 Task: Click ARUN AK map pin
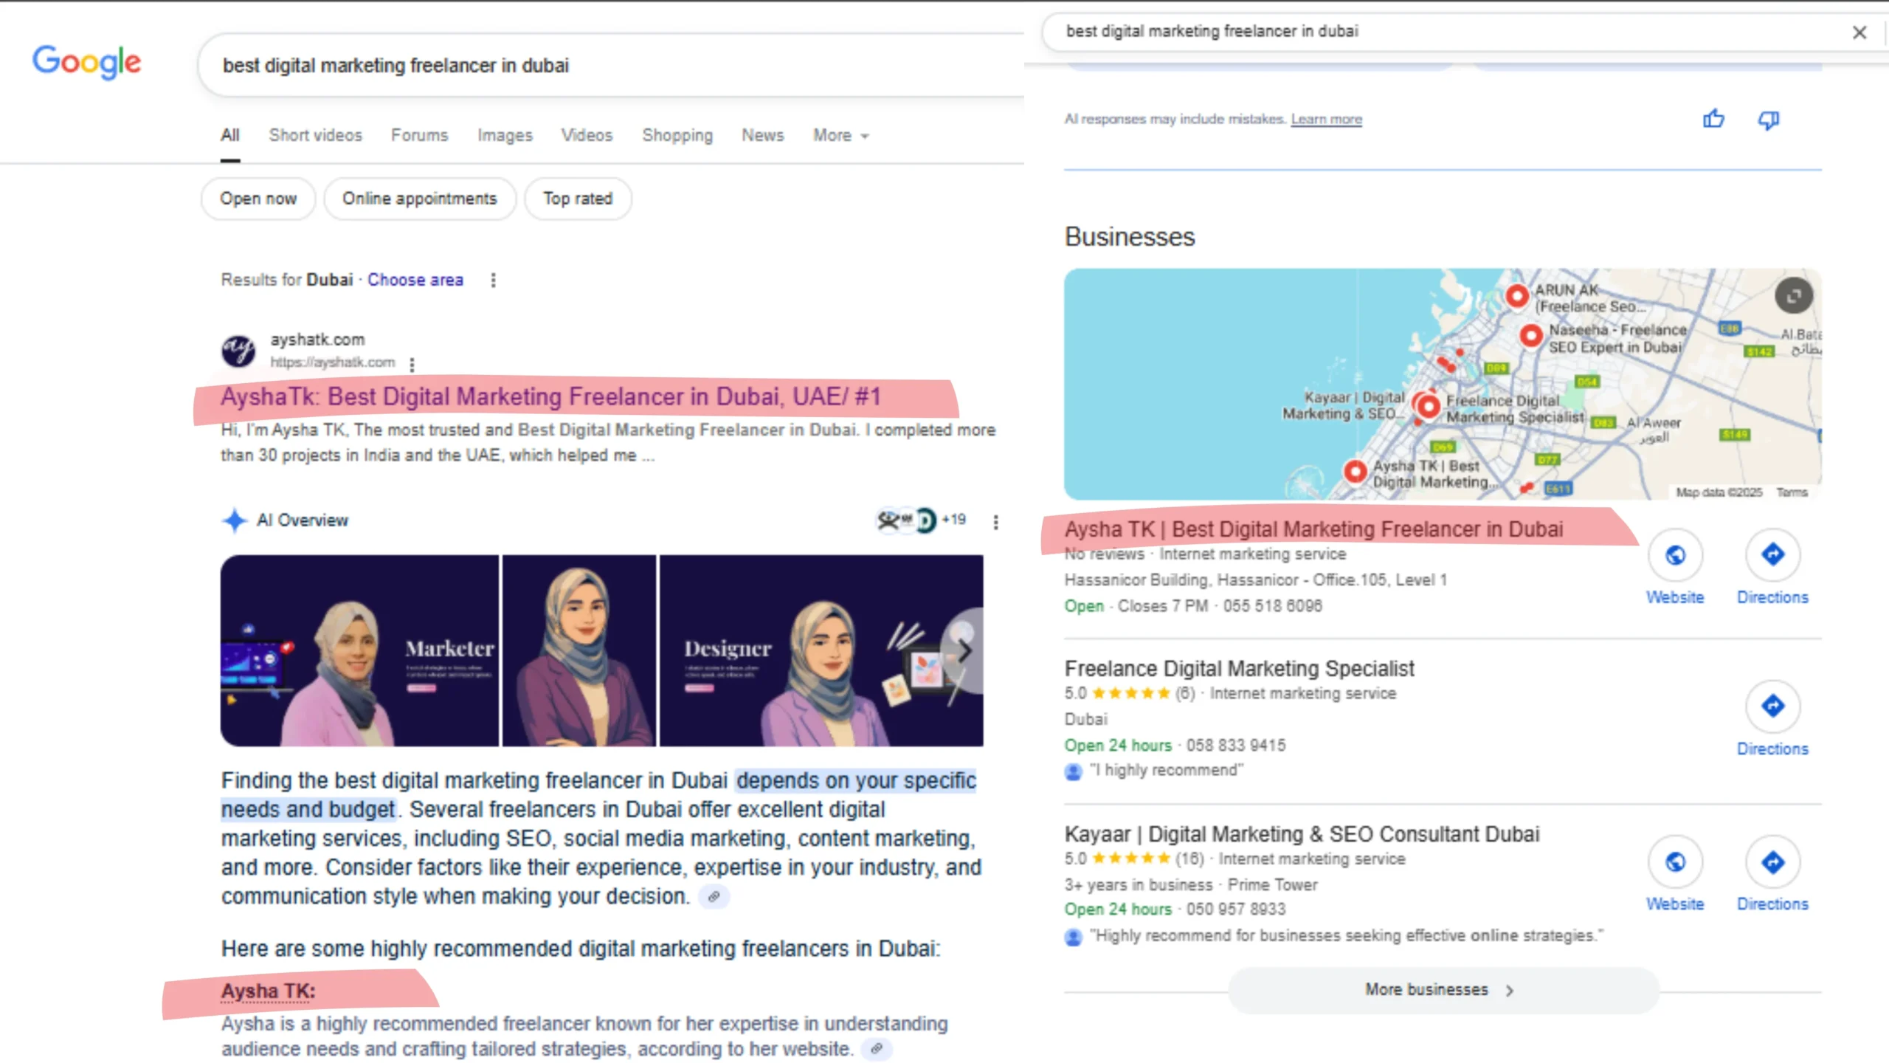point(1516,296)
